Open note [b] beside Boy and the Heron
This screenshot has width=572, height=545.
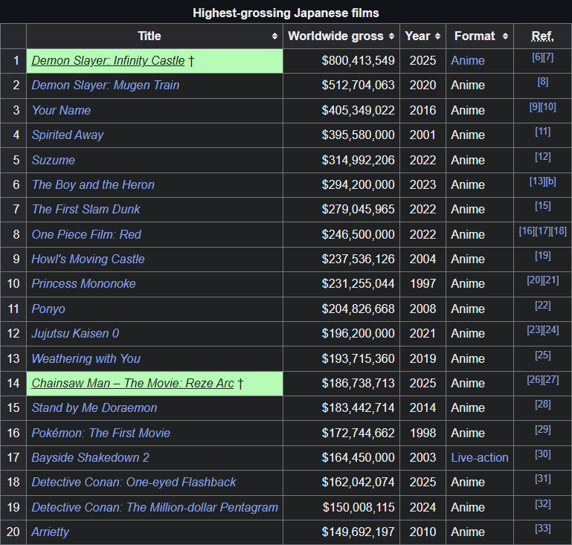(551, 181)
